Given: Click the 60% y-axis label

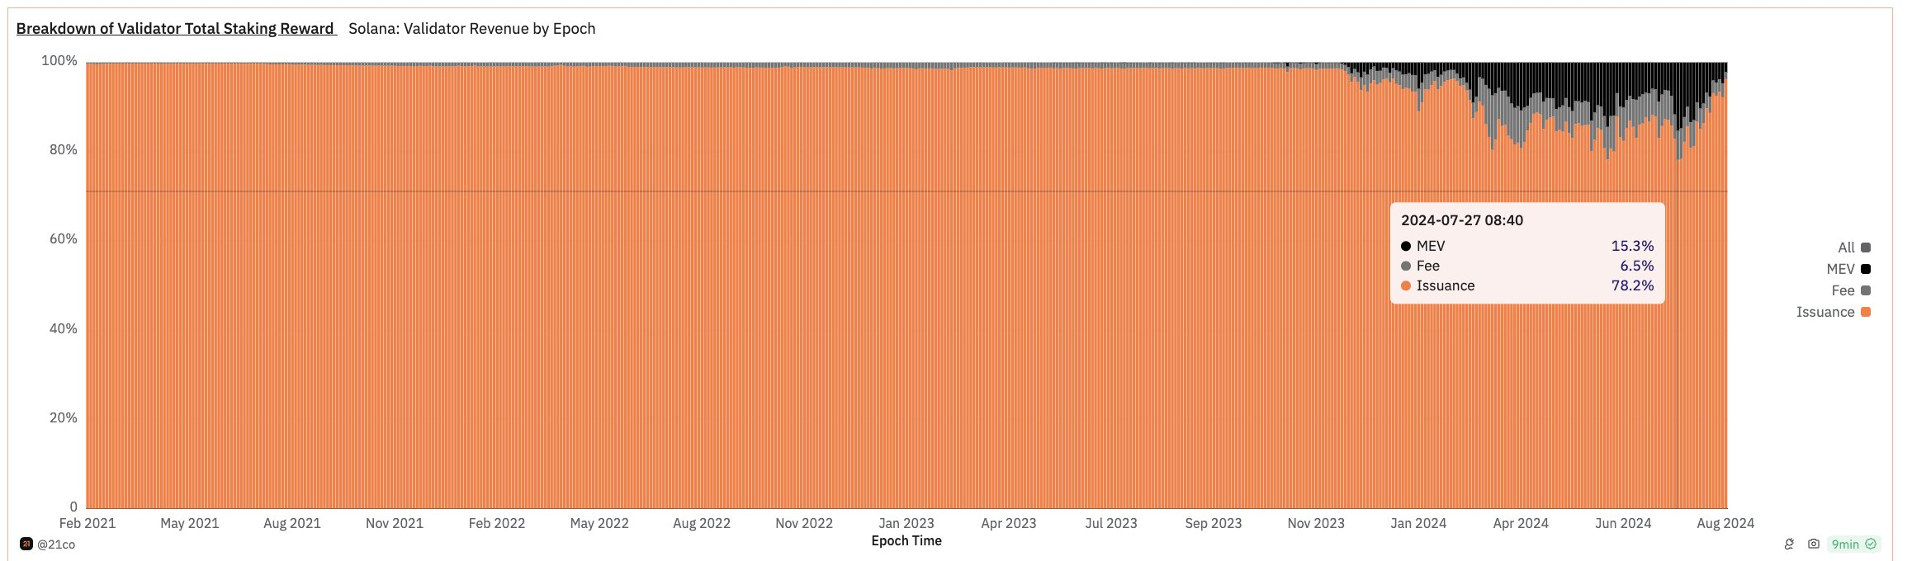Looking at the screenshot, I should click(x=64, y=239).
